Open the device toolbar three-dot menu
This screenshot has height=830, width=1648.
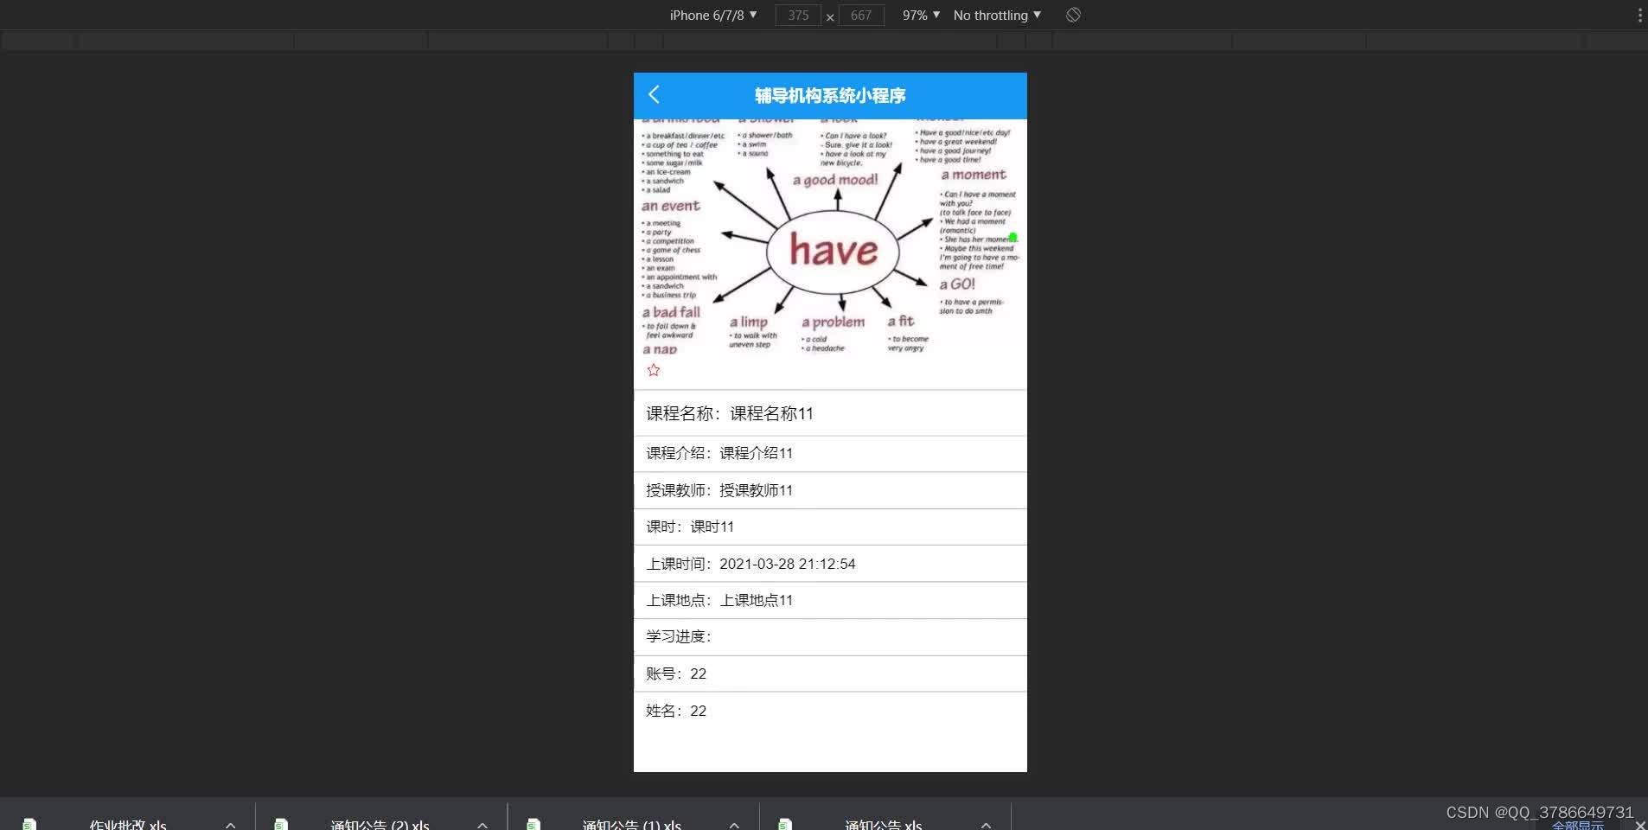1639,15
